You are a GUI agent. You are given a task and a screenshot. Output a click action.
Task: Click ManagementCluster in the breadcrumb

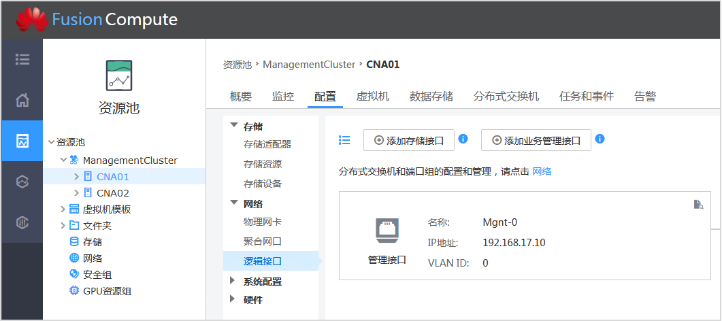pyautogui.click(x=309, y=65)
